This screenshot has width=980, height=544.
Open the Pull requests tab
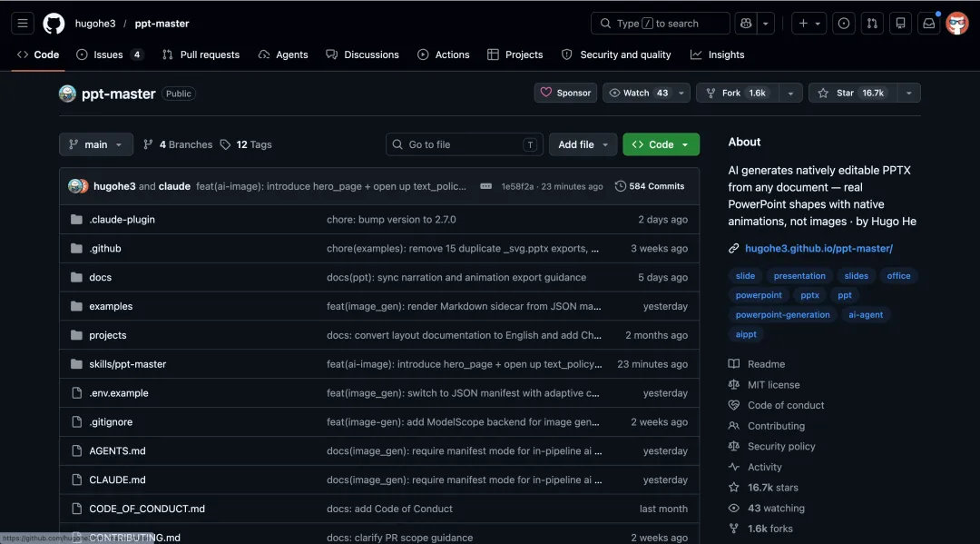point(201,54)
